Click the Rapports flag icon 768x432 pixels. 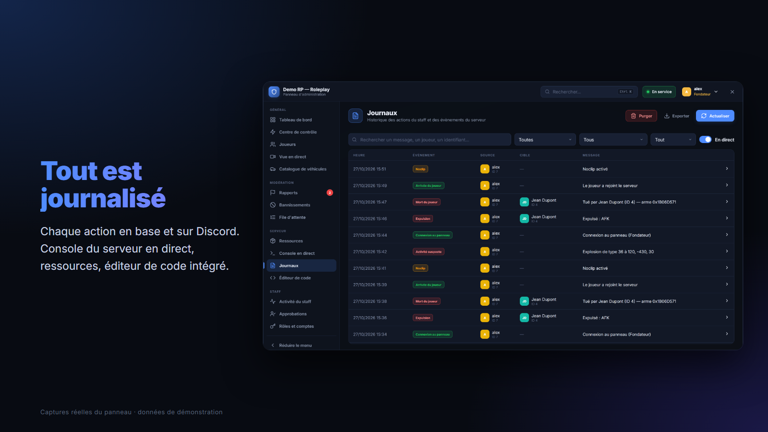273,193
